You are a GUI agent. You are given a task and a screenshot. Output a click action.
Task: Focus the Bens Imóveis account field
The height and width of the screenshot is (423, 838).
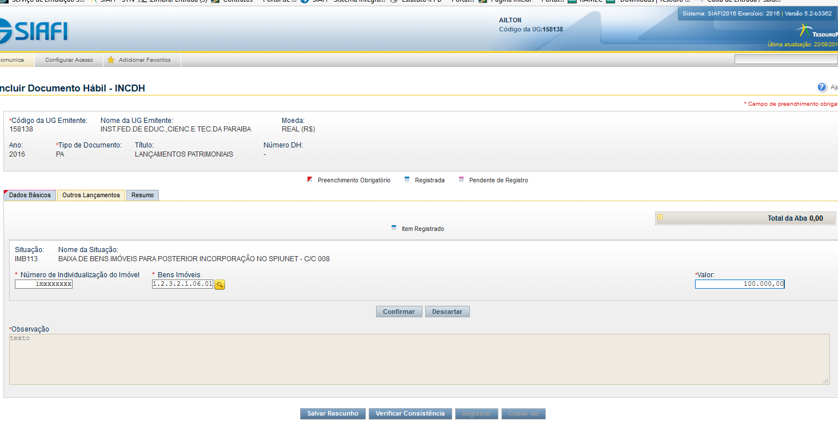point(182,284)
